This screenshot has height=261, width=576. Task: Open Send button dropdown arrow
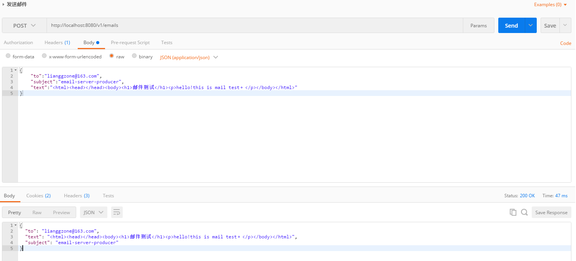(531, 25)
